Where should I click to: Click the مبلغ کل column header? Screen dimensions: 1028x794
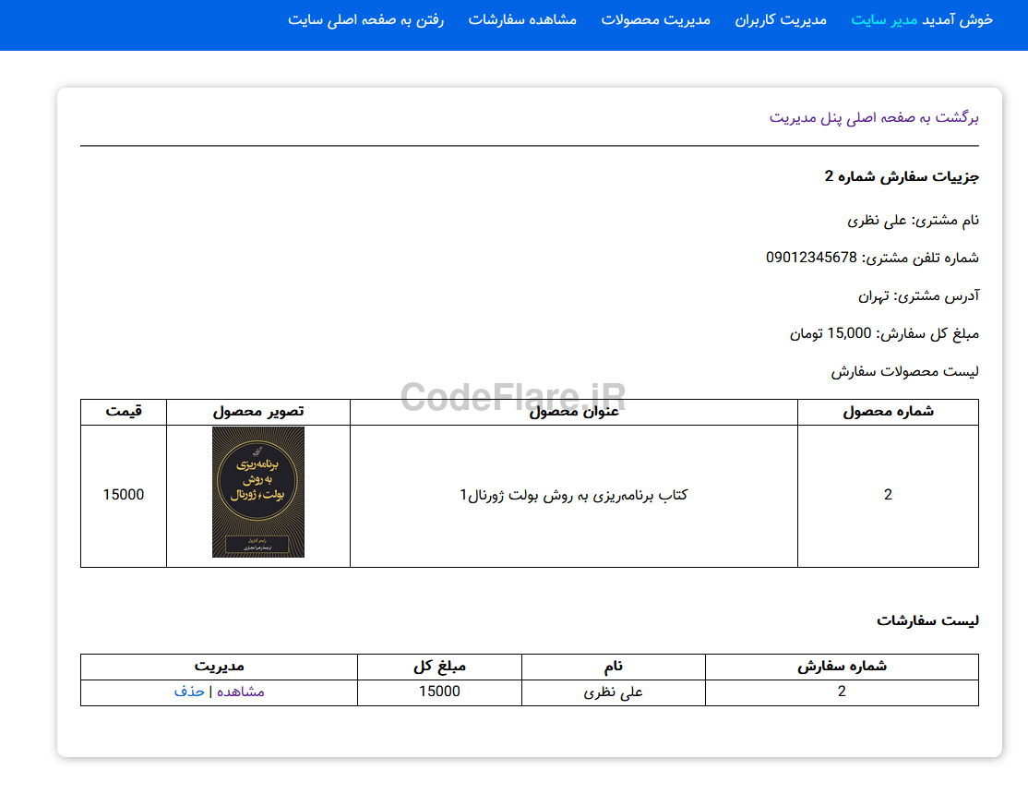pyautogui.click(x=439, y=667)
